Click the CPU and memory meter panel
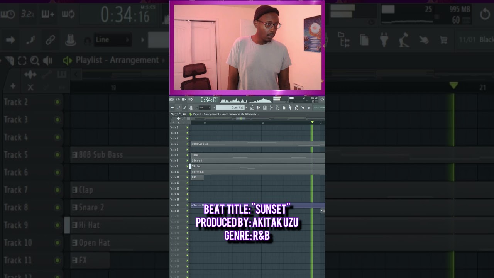Image resolution: width=494 pixels, height=278 pixels. (304, 100)
